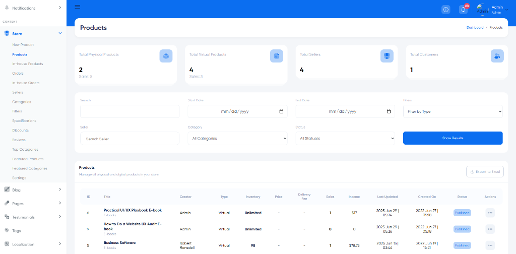This screenshot has width=516, height=254.
Task: Click the Total Virtual Products file icon
Action: (277, 56)
